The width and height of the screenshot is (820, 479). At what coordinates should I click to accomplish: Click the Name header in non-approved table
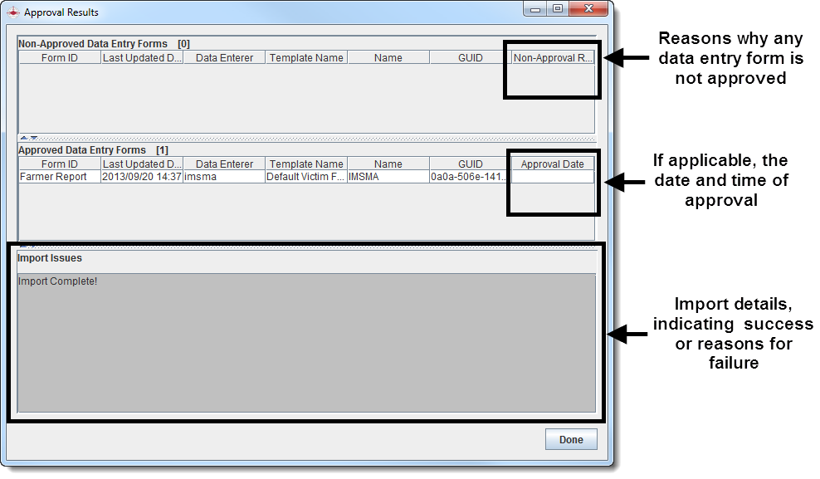click(388, 58)
